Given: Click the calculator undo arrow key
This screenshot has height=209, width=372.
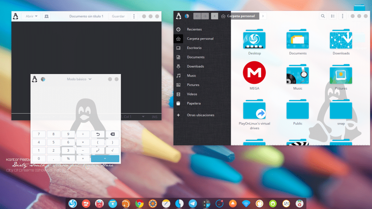Looking at the screenshot, I should [98, 134].
